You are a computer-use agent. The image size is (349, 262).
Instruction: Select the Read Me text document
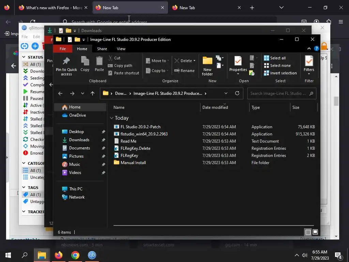pos(128,141)
